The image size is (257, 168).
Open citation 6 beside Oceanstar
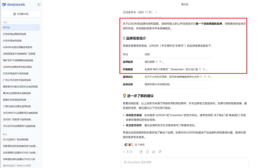tap(204, 69)
